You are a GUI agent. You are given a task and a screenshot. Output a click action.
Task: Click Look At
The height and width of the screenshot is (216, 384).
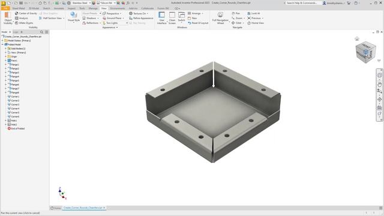coord(254,13)
